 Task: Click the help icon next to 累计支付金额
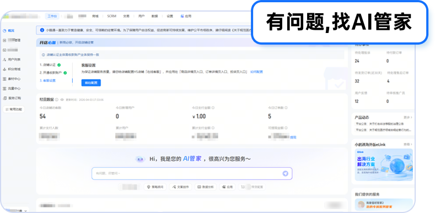coord(213,128)
